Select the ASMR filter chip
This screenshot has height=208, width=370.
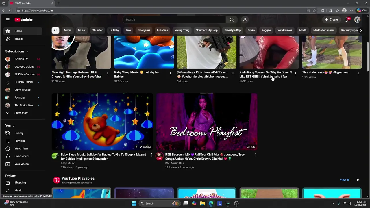point(303,30)
